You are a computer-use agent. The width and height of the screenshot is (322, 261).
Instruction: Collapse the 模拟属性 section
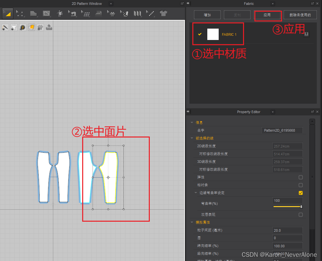coord(192,222)
